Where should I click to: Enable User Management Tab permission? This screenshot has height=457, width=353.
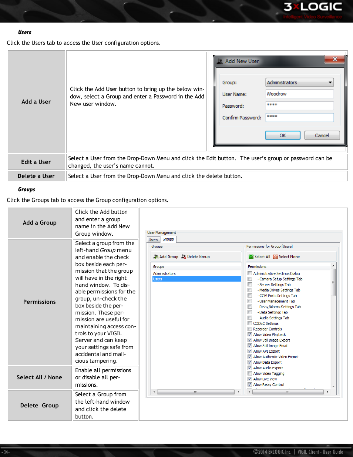pyautogui.click(x=250, y=301)
